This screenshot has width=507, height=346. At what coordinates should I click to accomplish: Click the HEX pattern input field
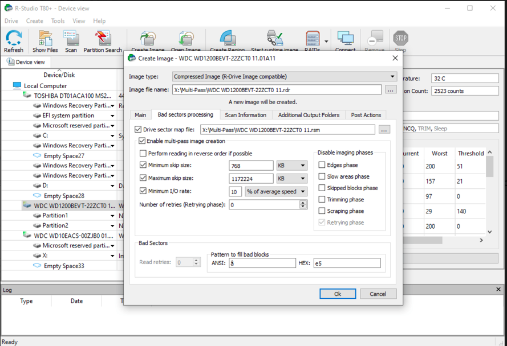tap(346, 263)
